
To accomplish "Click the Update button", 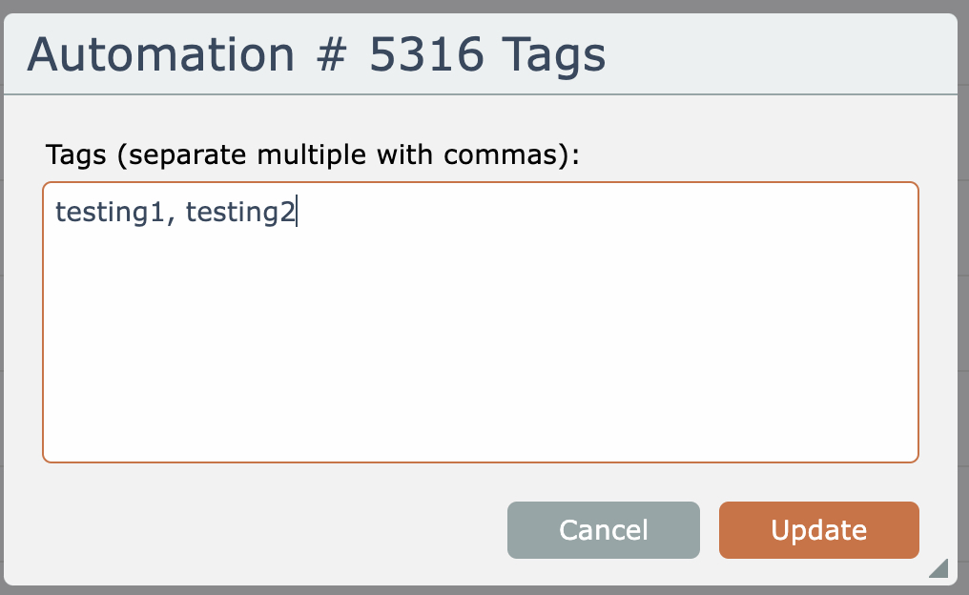I will point(818,530).
